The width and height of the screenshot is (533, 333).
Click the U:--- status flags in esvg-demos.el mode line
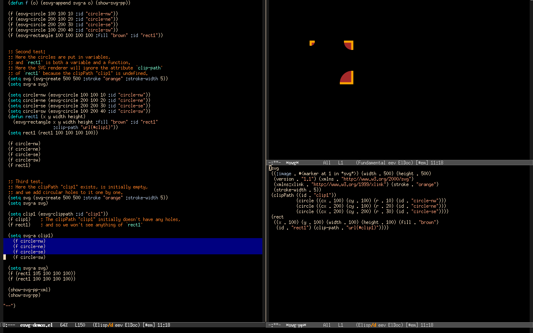[9, 325]
